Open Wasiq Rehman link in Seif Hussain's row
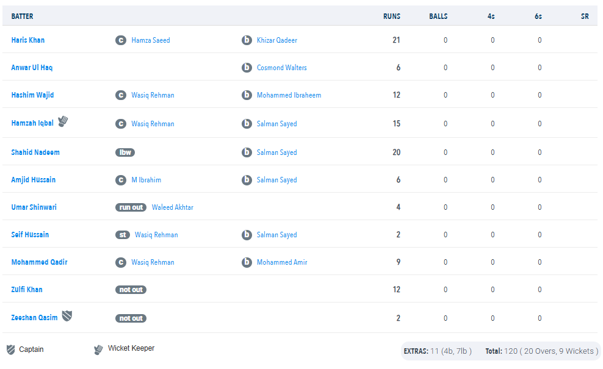This screenshot has height=369, width=603. coord(156,235)
